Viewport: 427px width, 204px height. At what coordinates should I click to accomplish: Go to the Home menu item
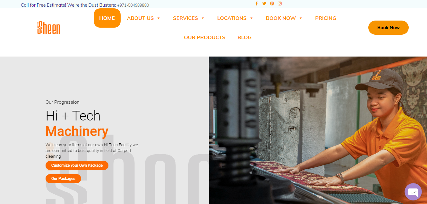(107, 18)
